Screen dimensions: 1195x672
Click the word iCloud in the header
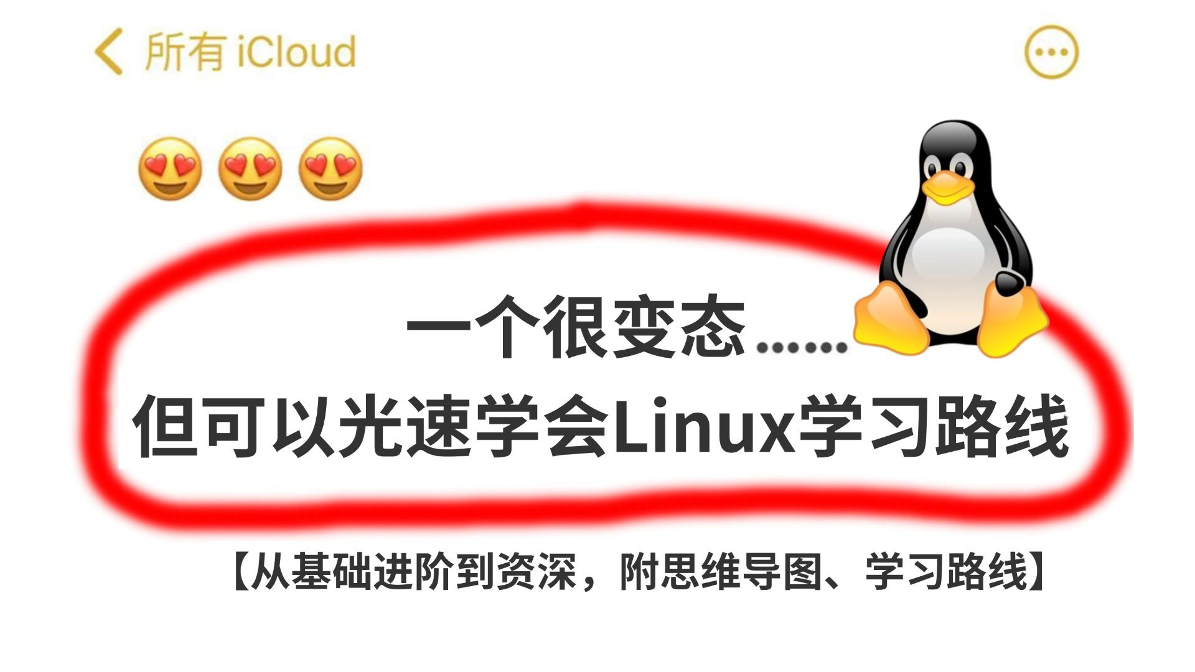pos(296,52)
